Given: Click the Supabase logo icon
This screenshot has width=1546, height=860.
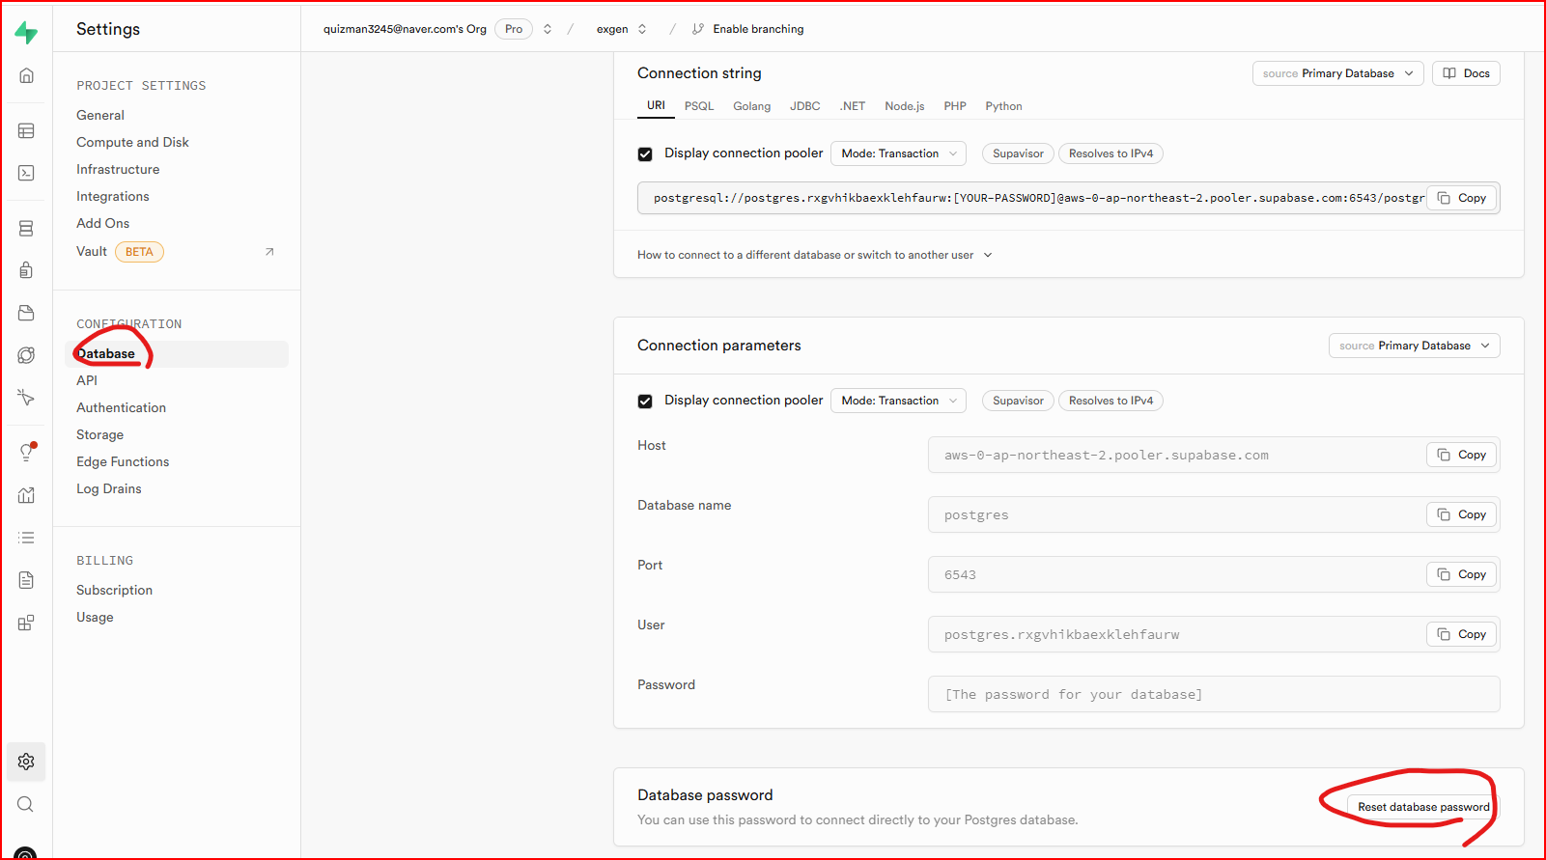Looking at the screenshot, I should pyautogui.click(x=26, y=33).
